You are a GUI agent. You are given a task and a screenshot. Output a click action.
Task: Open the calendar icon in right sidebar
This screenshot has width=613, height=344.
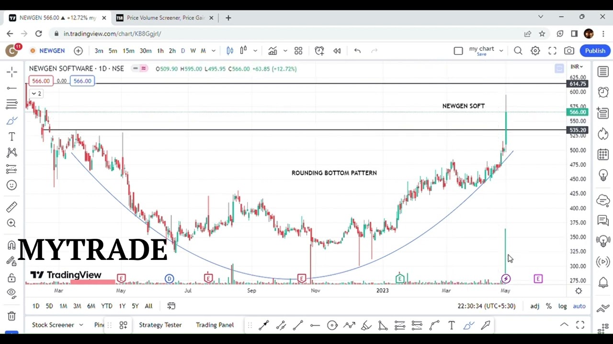(x=603, y=154)
